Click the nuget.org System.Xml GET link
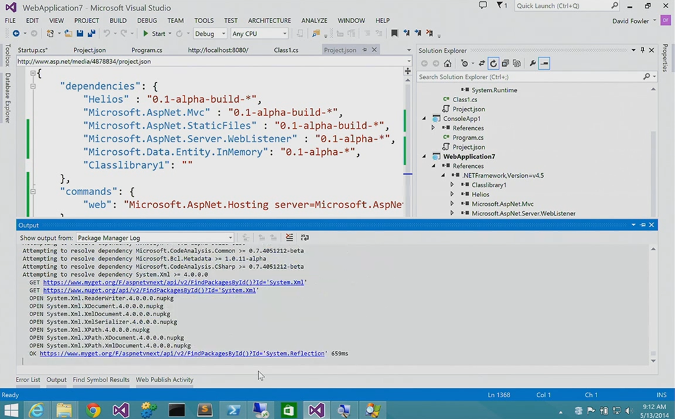 tap(150, 290)
